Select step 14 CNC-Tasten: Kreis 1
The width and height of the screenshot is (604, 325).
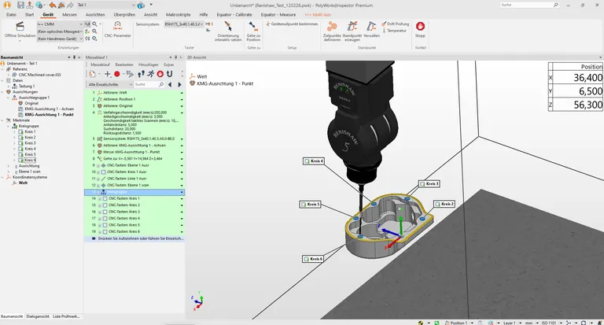pyautogui.click(x=134, y=198)
